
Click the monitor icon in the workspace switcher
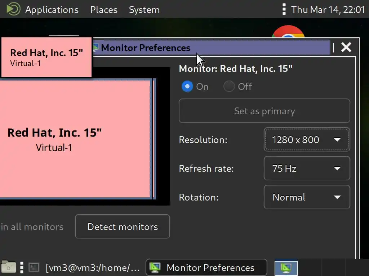[286, 268]
